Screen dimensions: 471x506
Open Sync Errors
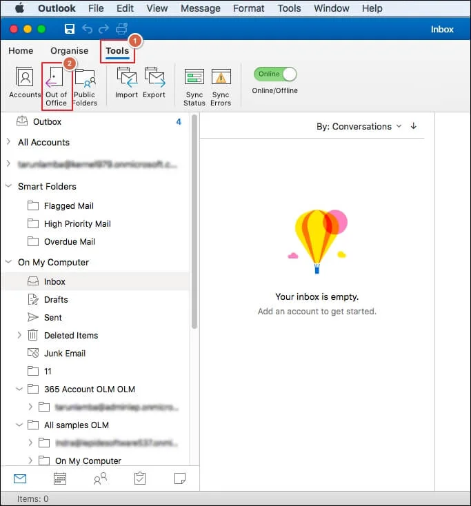[221, 87]
